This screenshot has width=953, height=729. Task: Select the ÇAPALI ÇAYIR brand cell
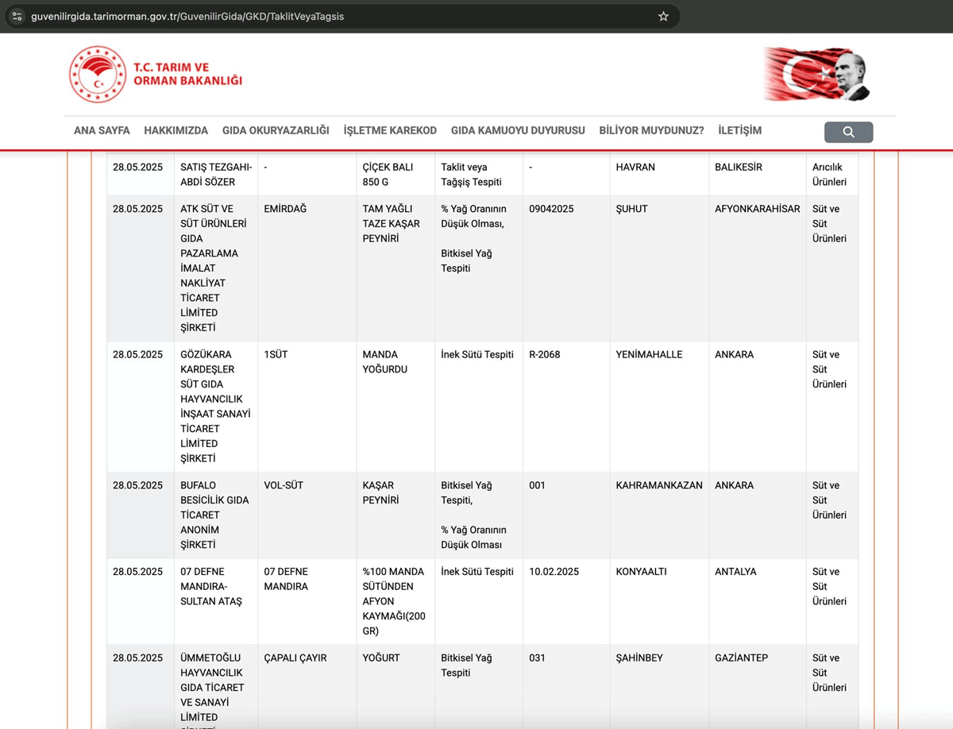307,687
